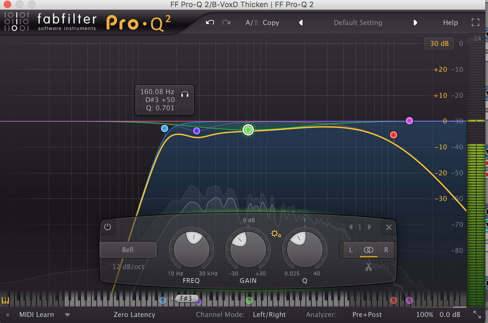This screenshot has height=323, width=488.
Task: Click the Gain-Q interaction gear icon
Action: pos(276,233)
